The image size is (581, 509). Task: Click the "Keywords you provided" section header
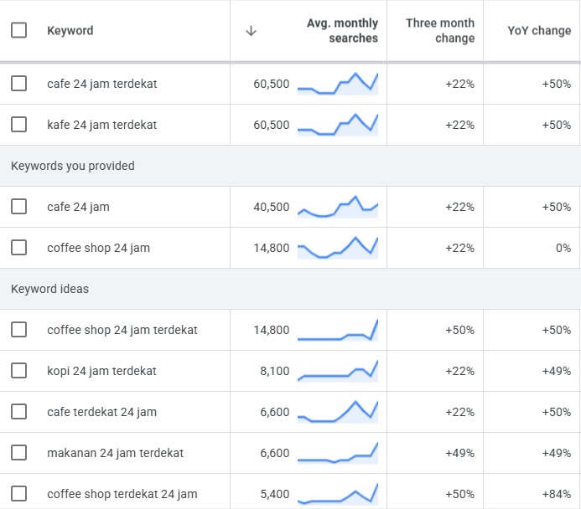[x=73, y=166]
